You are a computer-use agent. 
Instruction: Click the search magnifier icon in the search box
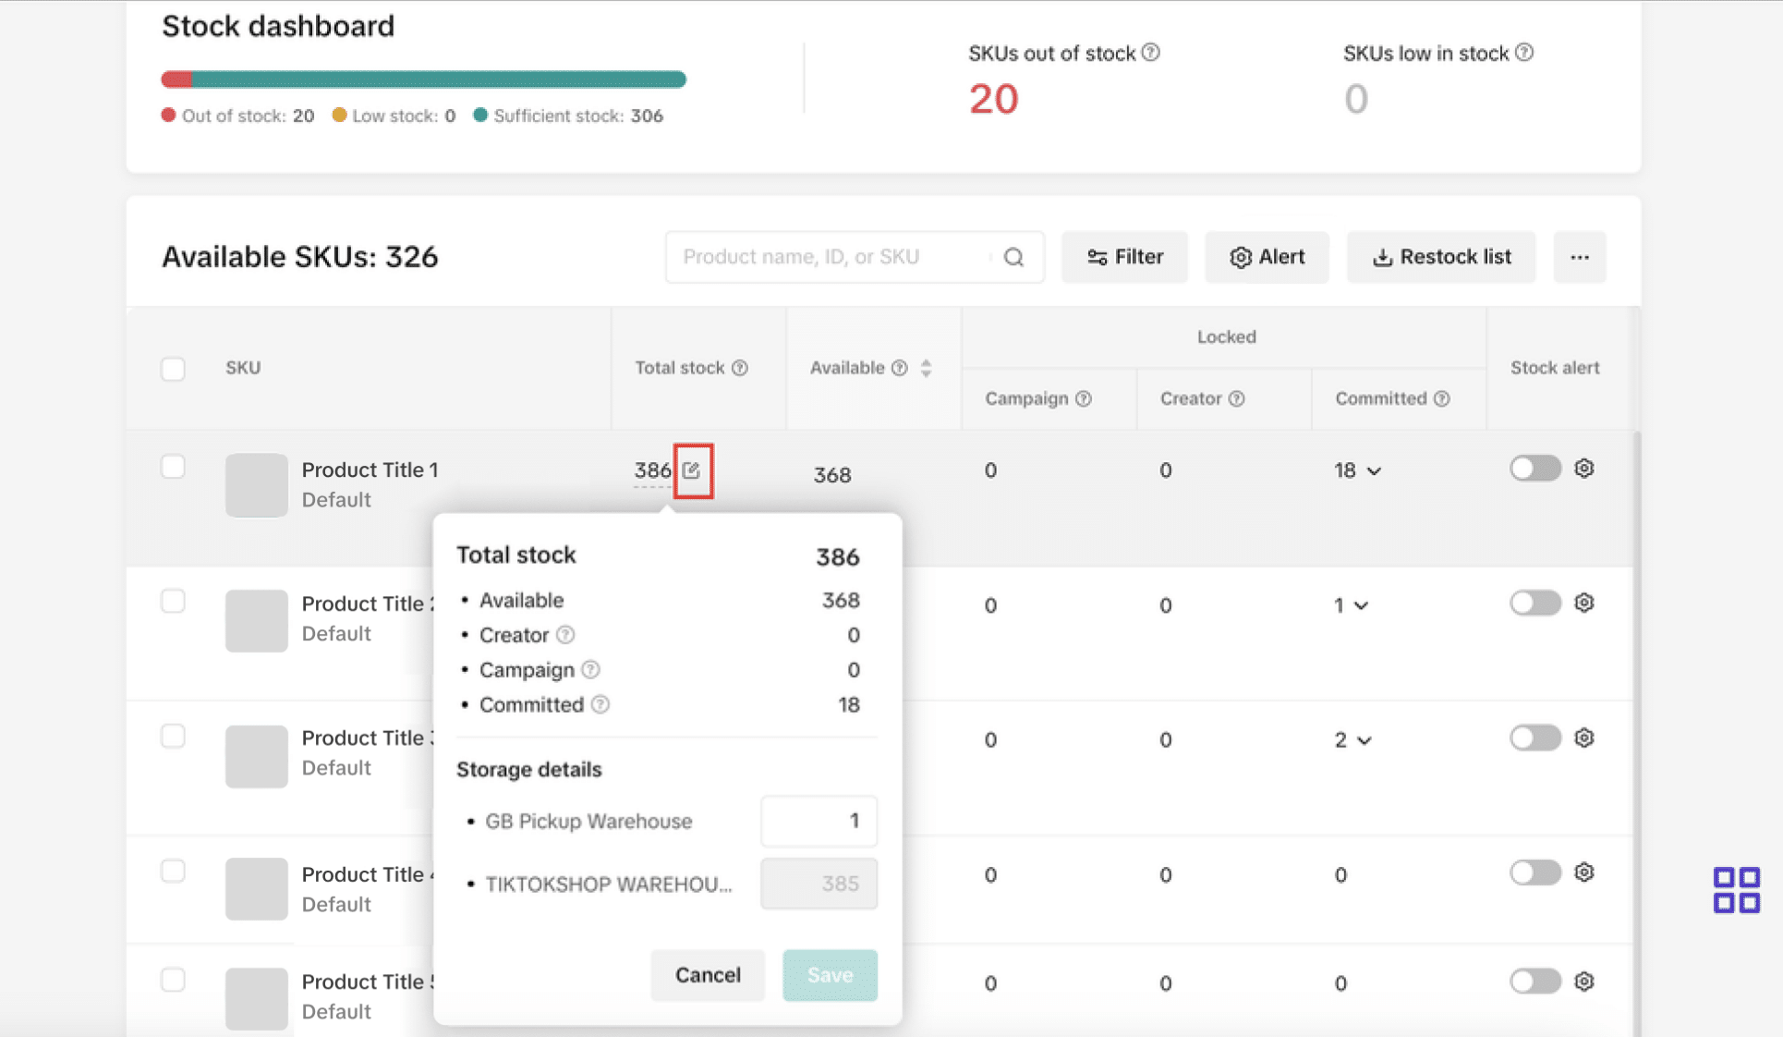1013,257
